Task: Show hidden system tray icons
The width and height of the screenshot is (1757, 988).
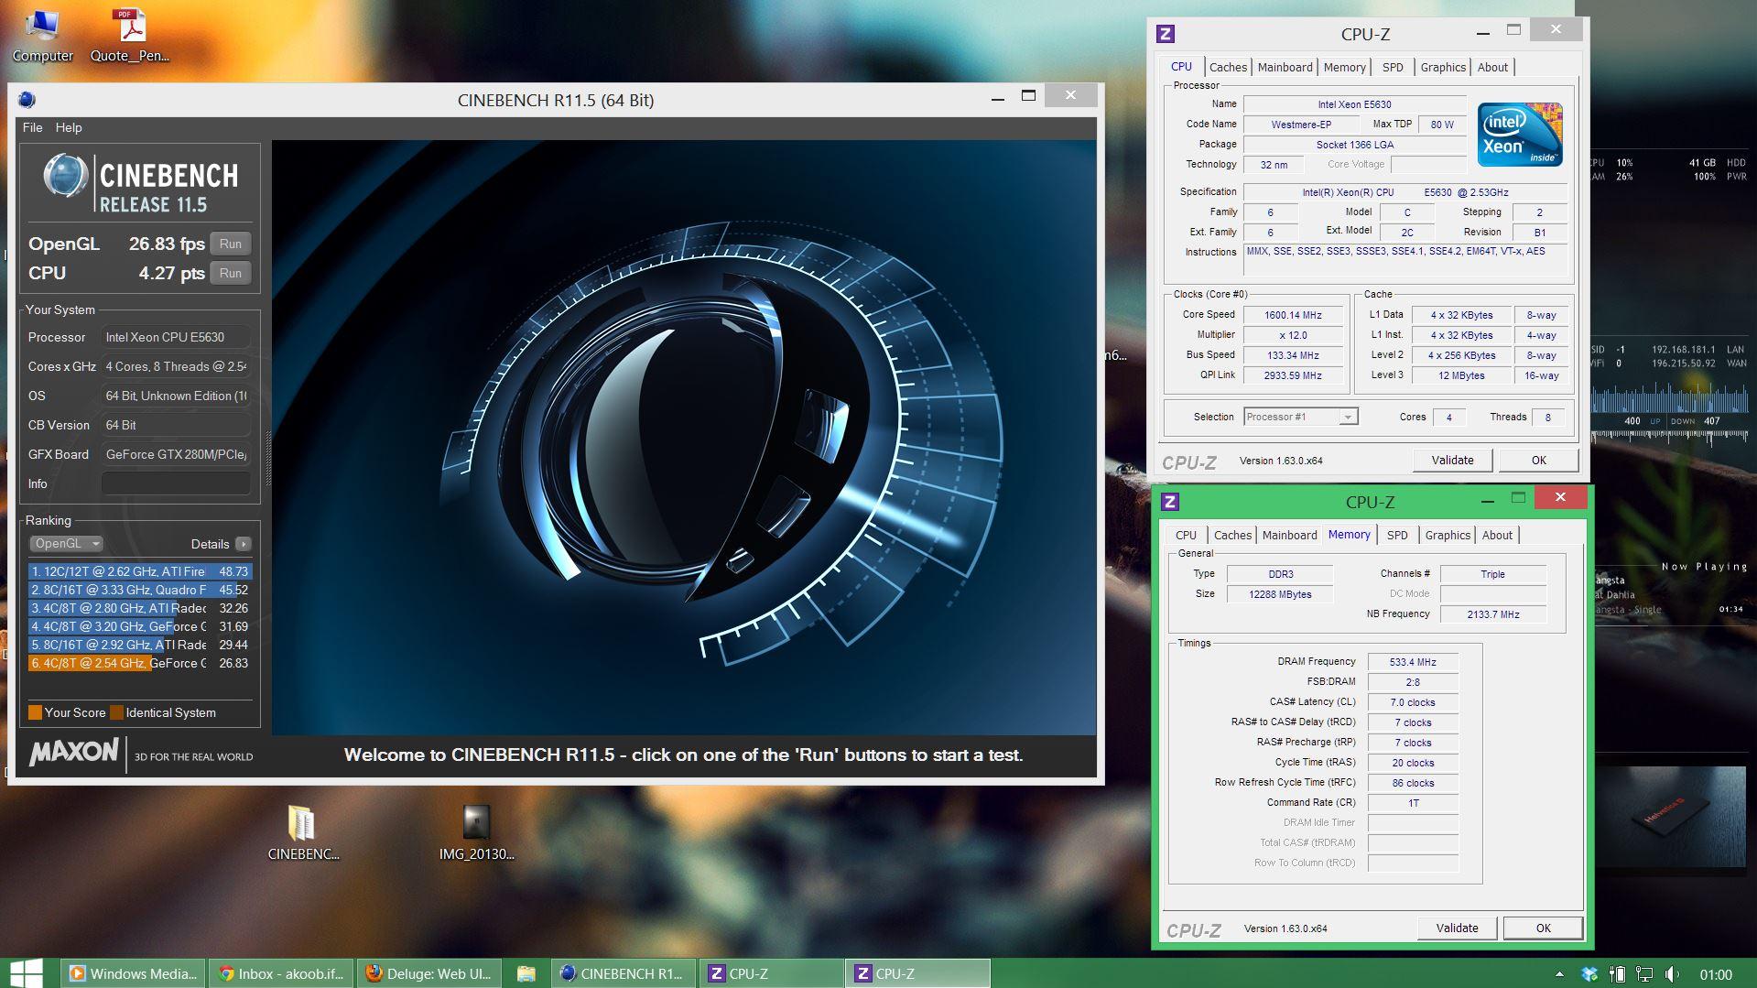Action: pos(1559,974)
